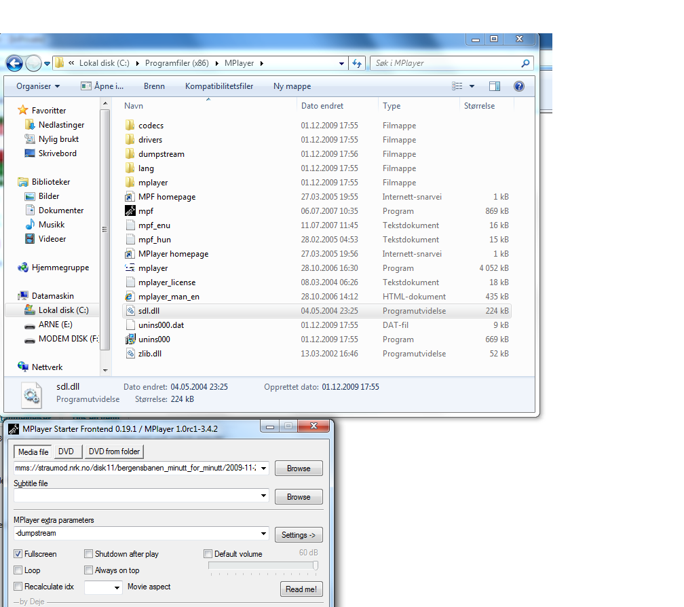The height and width of the screenshot is (607, 684).
Task: Open Nettverk in the sidebar
Action: (47, 367)
